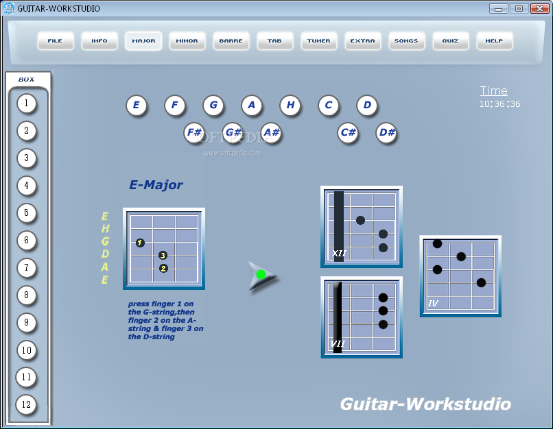Click the A string label beside the diagram
553x429 pixels.
point(105,267)
